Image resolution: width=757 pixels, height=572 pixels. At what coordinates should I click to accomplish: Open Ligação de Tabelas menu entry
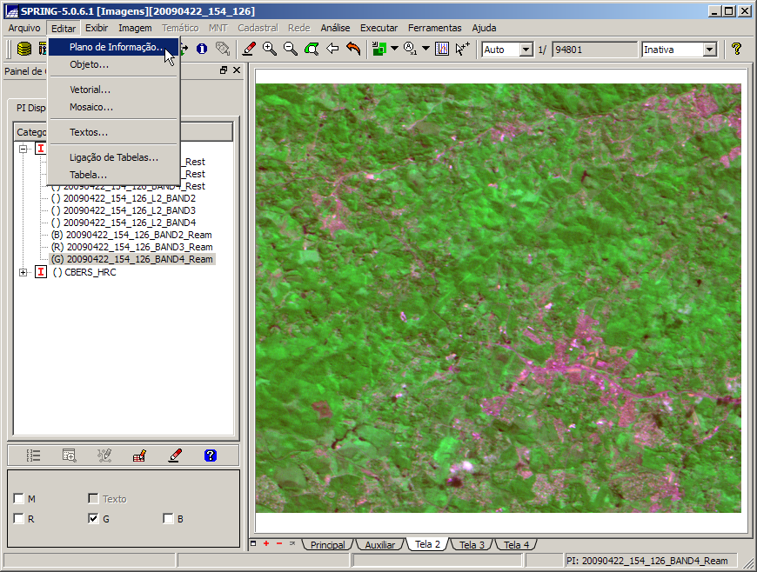[x=113, y=157]
